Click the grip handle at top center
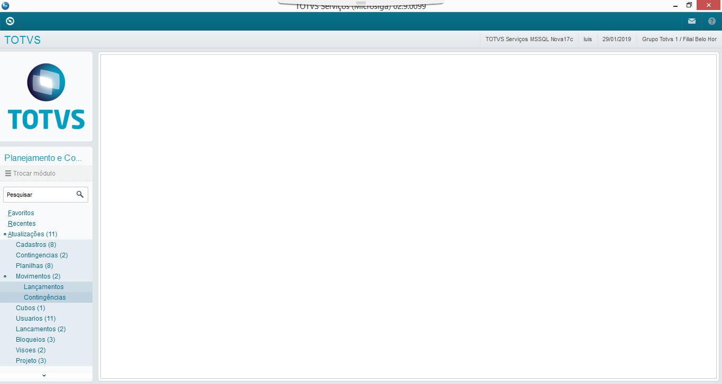The image size is (722, 384). tap(361, 3)
